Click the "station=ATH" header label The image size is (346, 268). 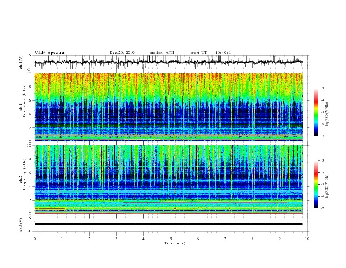pos(162,53)
